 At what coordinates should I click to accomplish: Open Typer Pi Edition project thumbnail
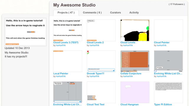click(x=168, y=92)
